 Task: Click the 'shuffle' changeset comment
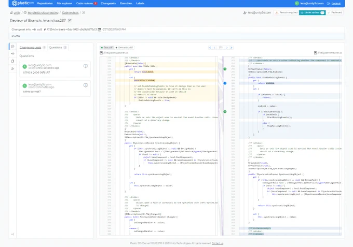[x=16, y=36]
